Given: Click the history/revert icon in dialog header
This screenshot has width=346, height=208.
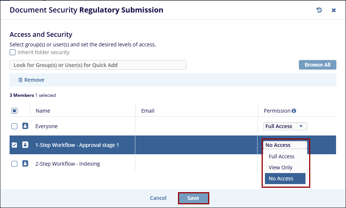Looking at the screenshot, I should click(319, 10).
